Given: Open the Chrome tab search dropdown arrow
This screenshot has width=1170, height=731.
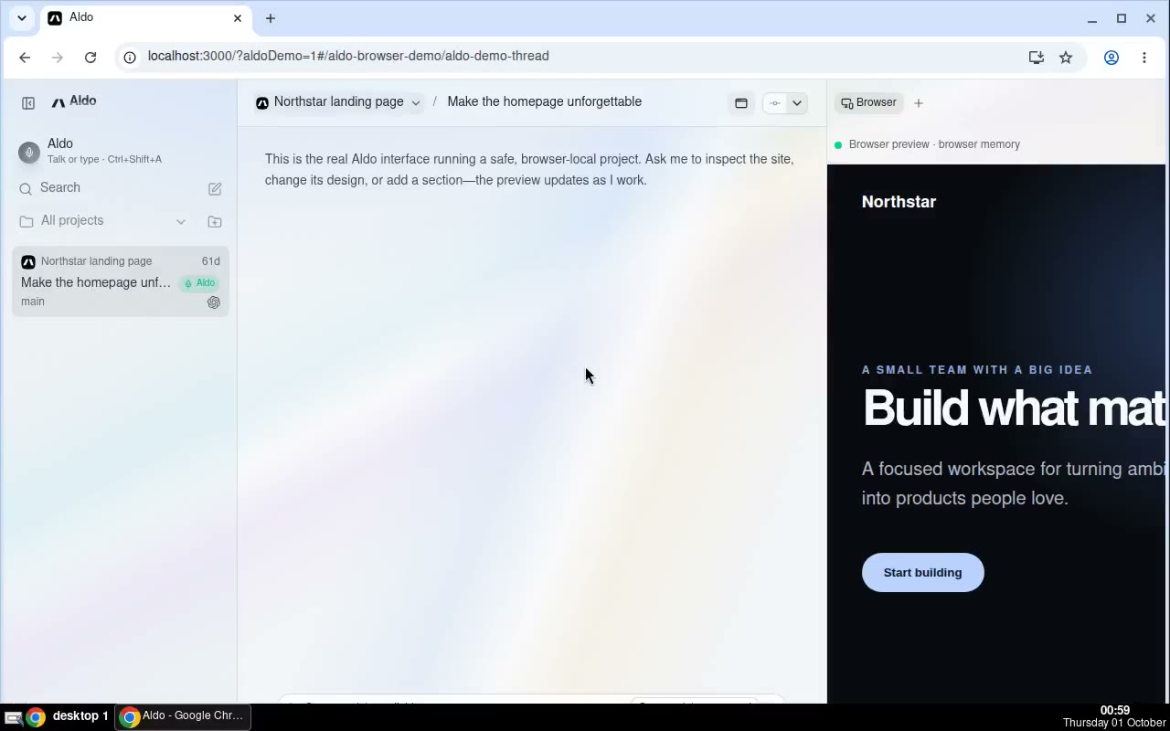Looking at the screenshot, I should click(22, 18).
